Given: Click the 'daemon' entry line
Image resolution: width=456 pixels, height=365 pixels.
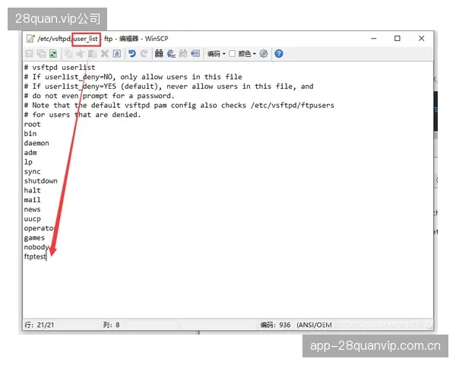Looking at the screenshot, I should point(36,143).
